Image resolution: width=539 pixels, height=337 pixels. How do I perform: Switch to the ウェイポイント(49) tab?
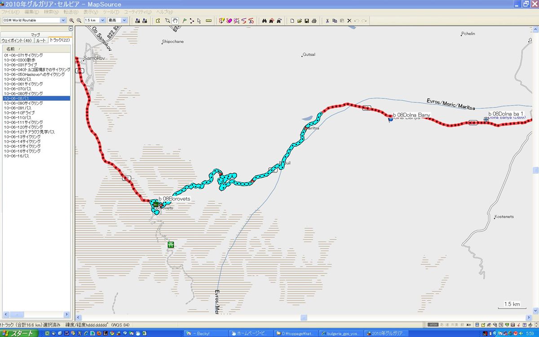17,40
